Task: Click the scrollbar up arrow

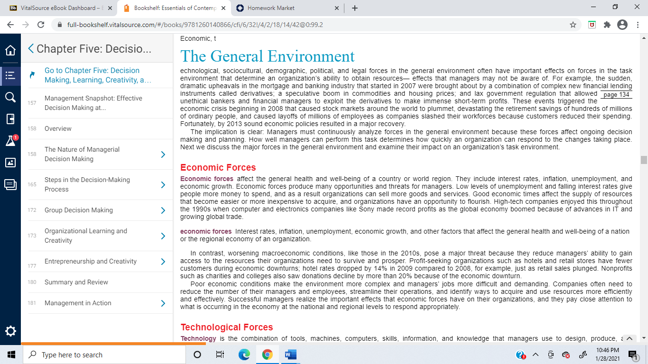Action: coord(644,38)
